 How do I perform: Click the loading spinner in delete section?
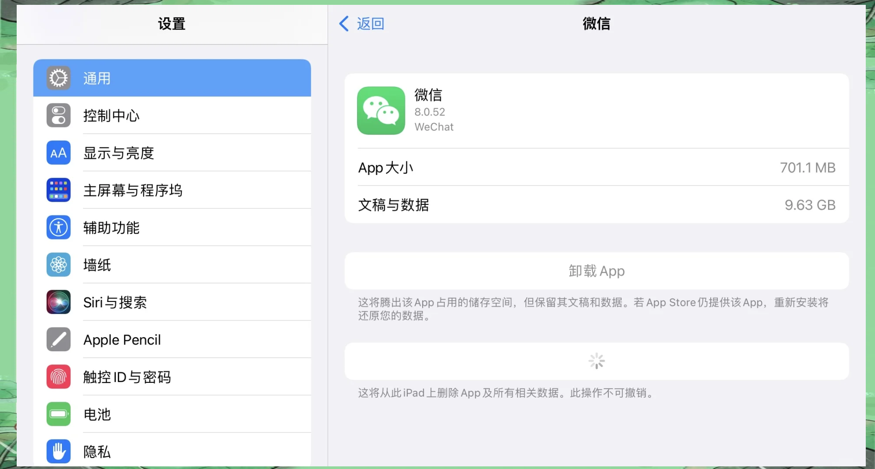(x=596, y=361)
